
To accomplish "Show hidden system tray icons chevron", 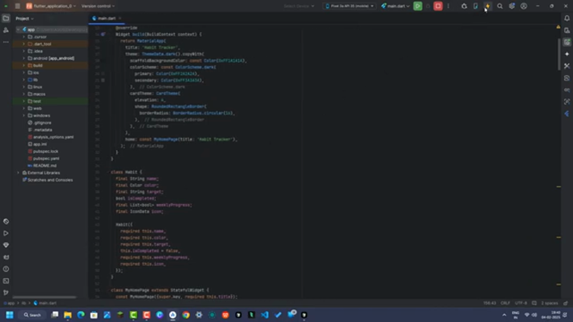I will pos(504,315).
